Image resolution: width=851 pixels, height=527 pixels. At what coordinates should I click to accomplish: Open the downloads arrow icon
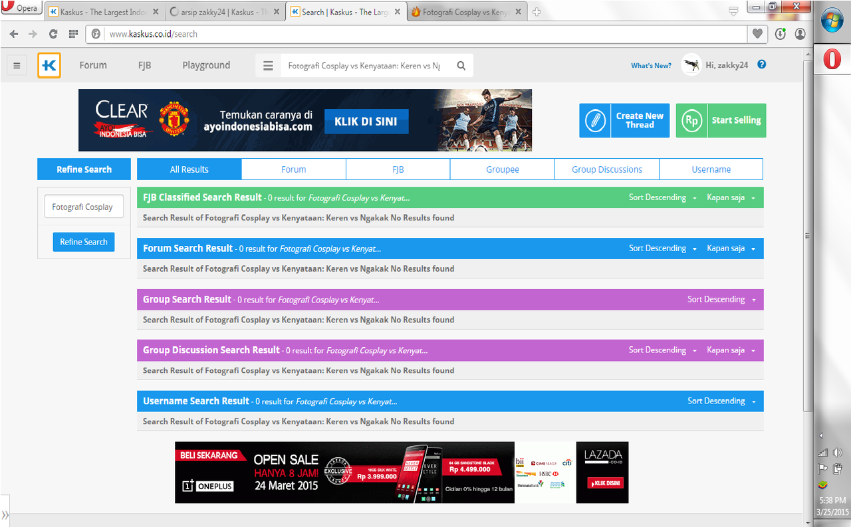tap(781, 34)
